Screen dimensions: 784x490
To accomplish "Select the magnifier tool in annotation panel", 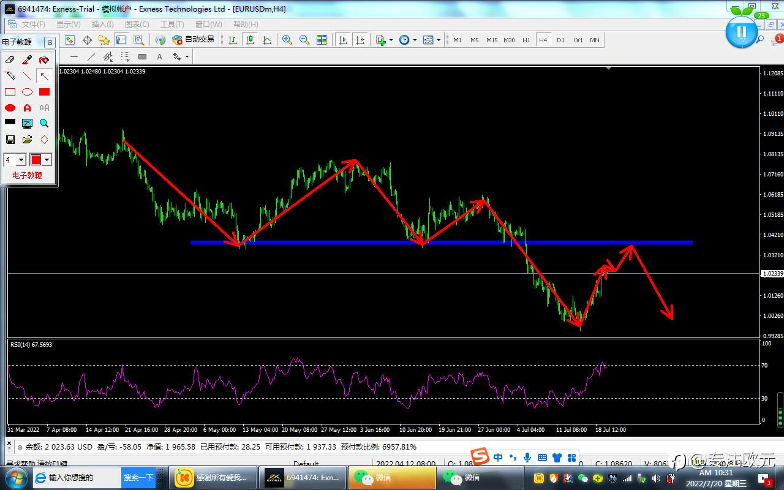I will pyautogui.click(x=44, y=123).
